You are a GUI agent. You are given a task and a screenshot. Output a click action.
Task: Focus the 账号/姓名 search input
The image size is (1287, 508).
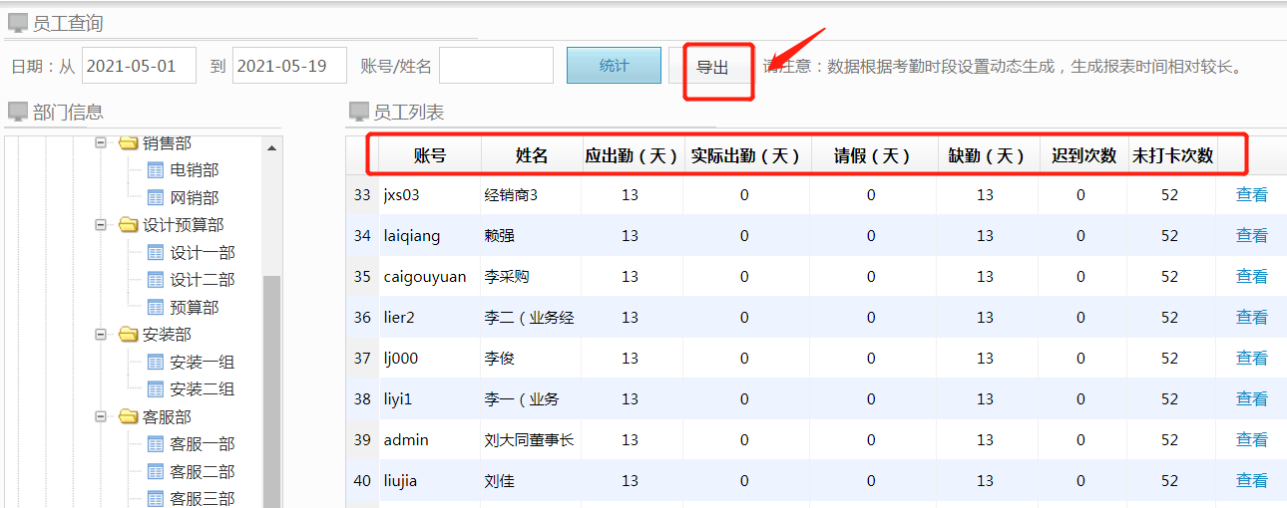click(x=496, y=66)
